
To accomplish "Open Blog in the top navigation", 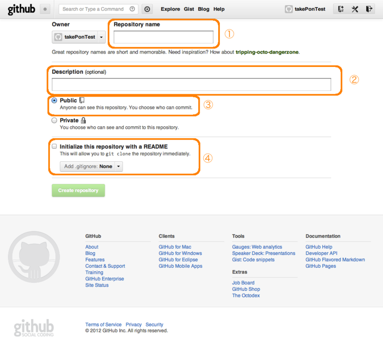I will pyautogui.click(x=203, y=9).
